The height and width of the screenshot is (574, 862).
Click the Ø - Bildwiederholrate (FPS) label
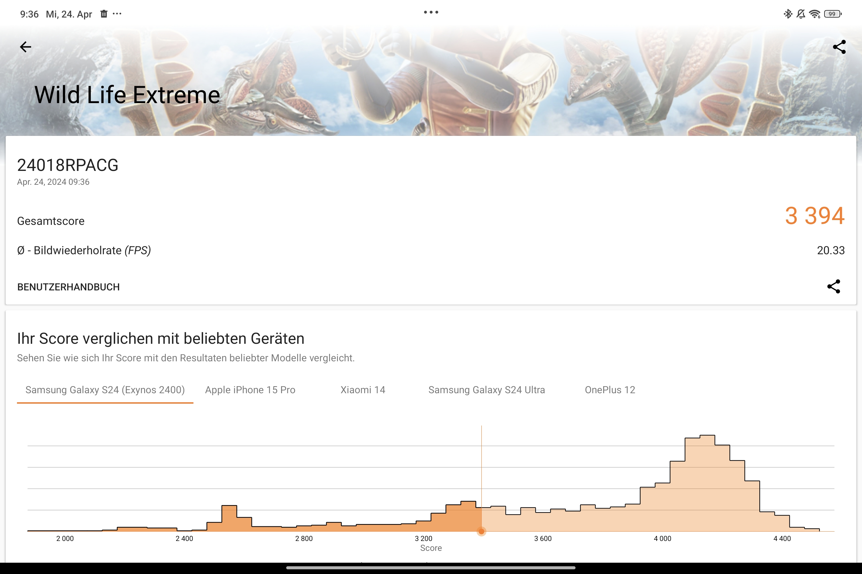coord(84,250)
